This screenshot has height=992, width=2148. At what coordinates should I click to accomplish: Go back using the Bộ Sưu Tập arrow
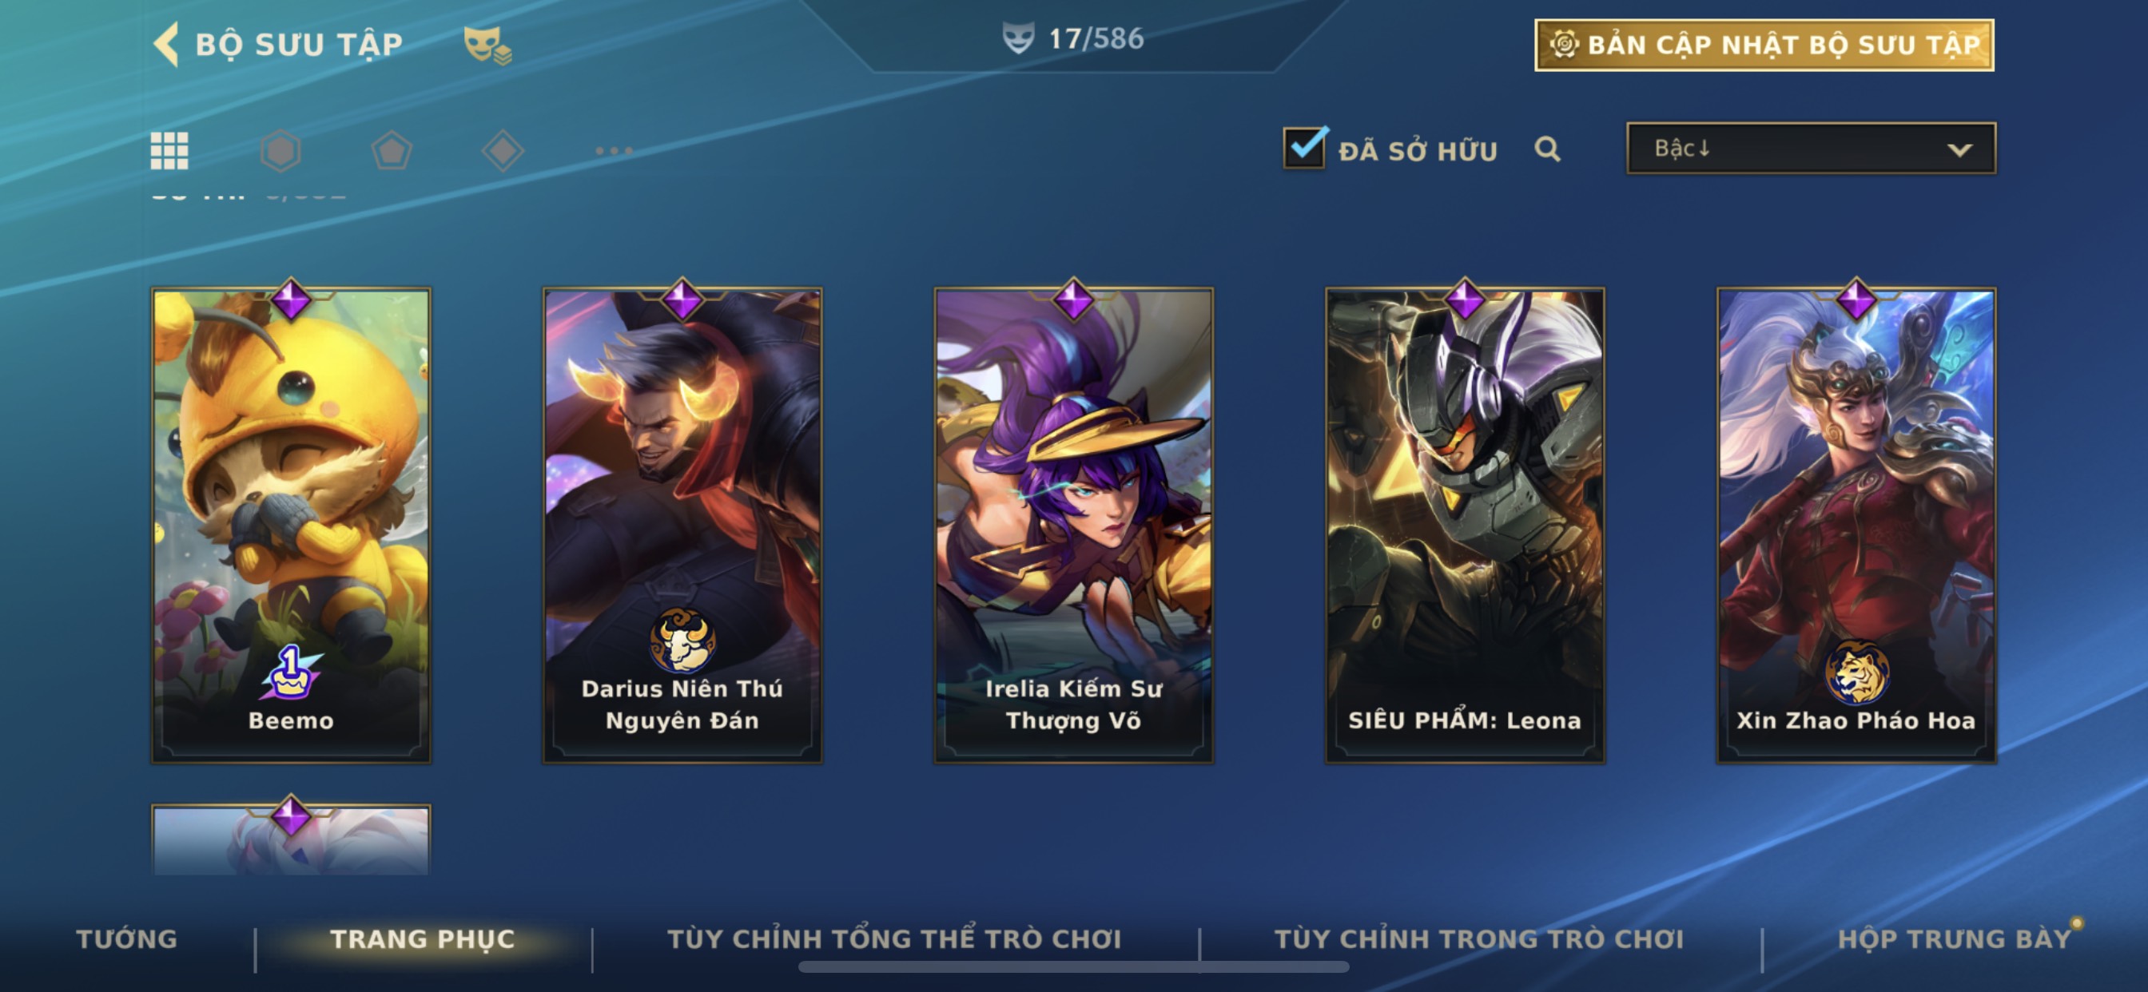click(x=166, y=44)
